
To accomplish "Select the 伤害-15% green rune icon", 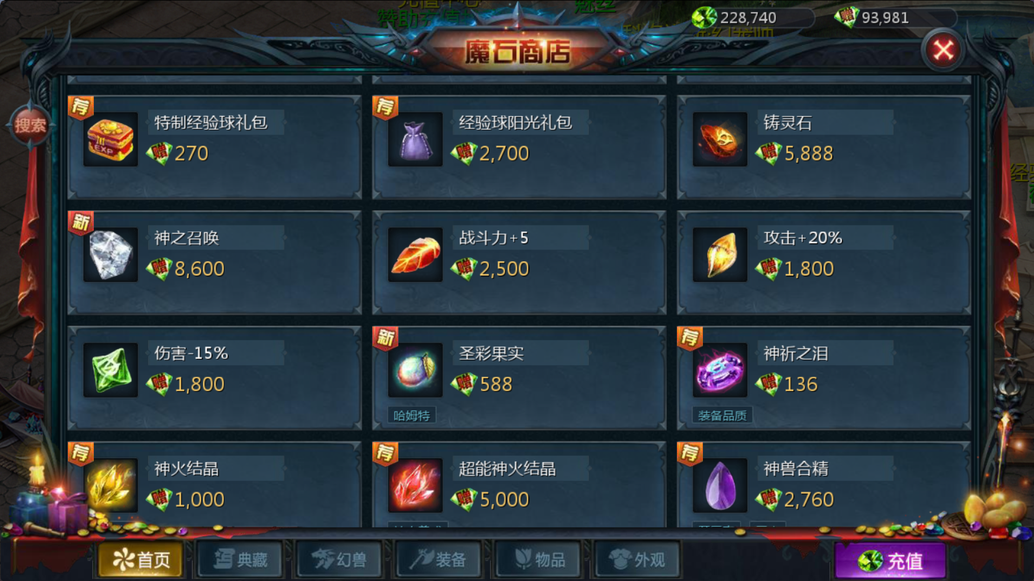I will (110, 370).
